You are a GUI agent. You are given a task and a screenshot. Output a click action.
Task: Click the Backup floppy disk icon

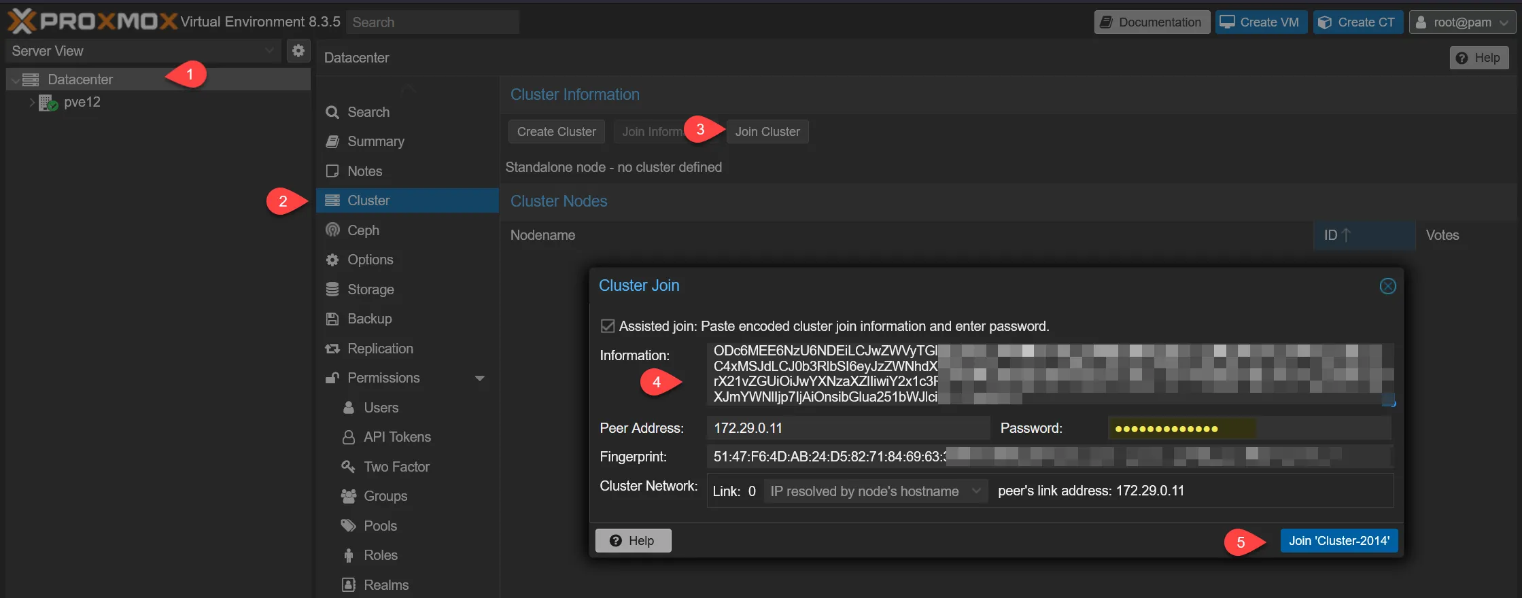tap(332, 319)
